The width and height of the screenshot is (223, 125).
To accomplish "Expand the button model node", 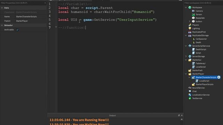I will 189,22.
